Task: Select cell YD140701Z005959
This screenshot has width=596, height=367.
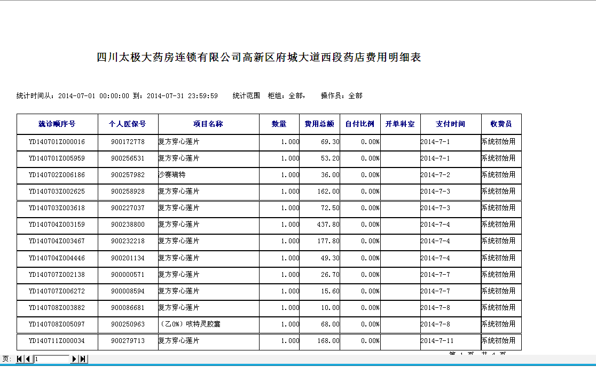Action: pos(57,158)
